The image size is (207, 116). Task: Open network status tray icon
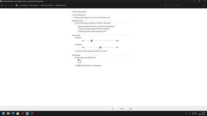point(193,113)
